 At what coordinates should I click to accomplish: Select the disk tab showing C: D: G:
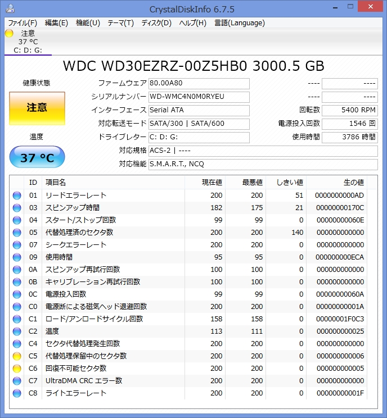tap(28, 42)
